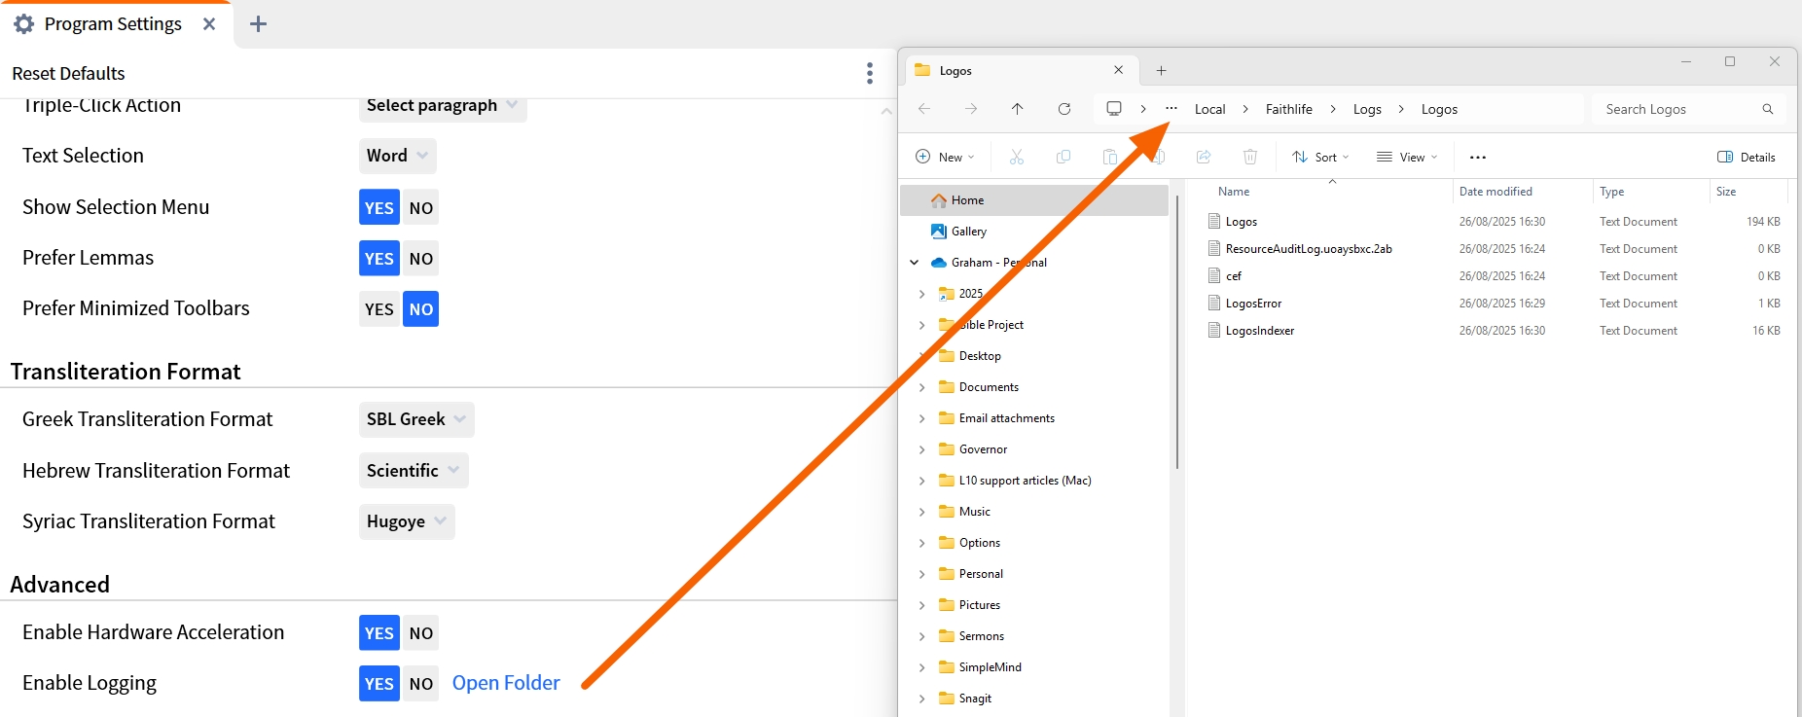Open the New dropdown in File Explorer
This screenshot has height=717, width=1802.
(x=945, y=157)
